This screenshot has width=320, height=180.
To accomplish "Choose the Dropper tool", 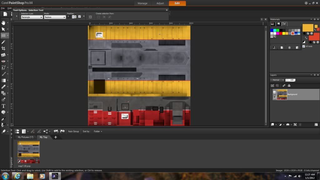I will coord(3,42).
